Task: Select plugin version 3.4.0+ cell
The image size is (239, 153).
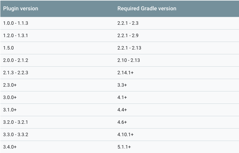Action: [10, 147]
